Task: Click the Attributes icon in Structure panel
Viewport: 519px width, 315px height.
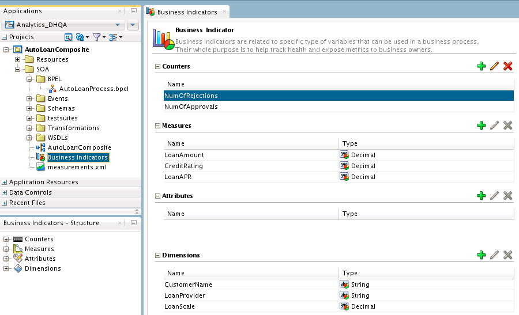Action: pos(18,259)
